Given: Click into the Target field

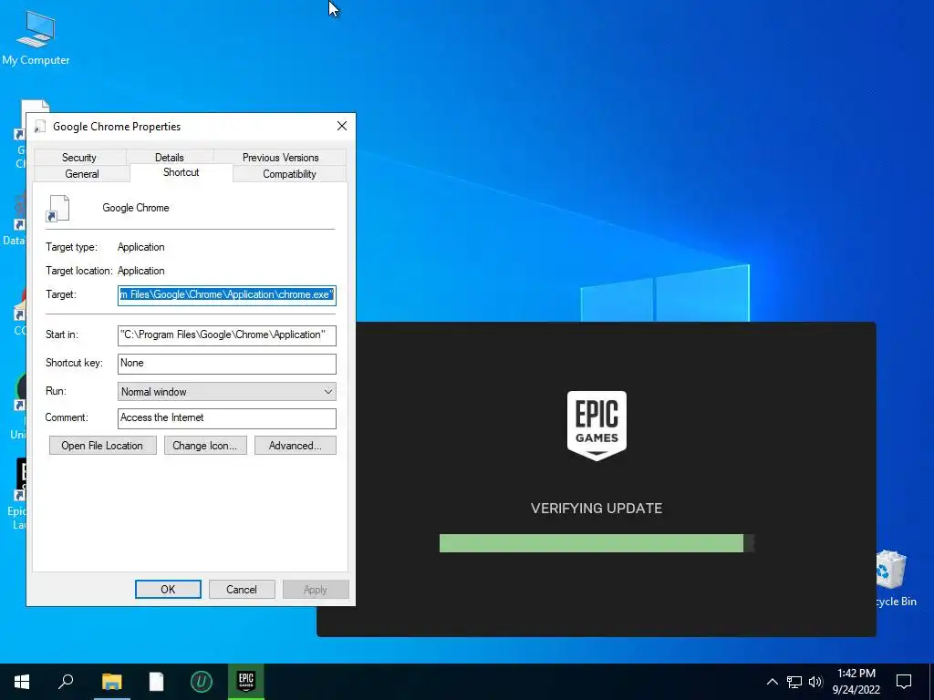Looking at the screenshot, I should (227, 295).
